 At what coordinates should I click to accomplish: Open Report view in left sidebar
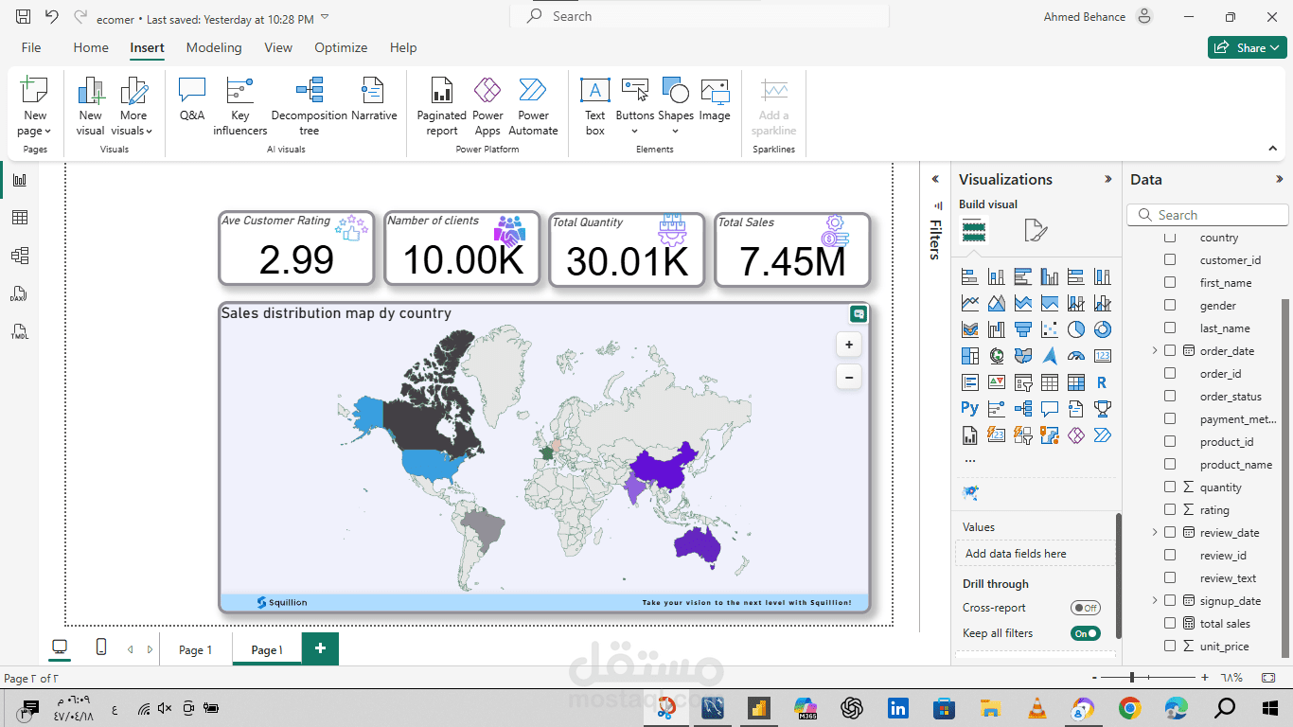(x=20, y=180)
